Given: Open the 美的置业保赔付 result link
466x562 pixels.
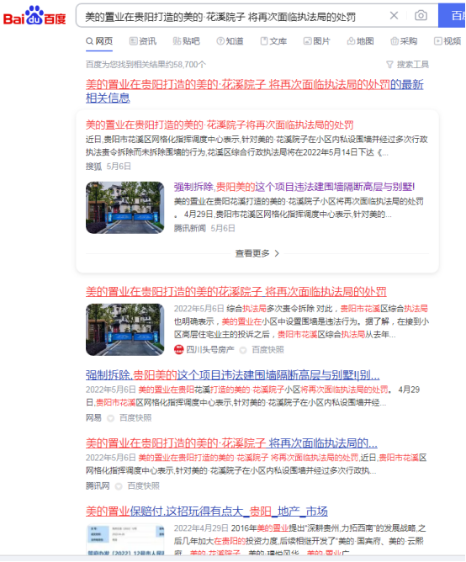Looking at the screenshot, I should pyautogui.click(x=207, y=512).
